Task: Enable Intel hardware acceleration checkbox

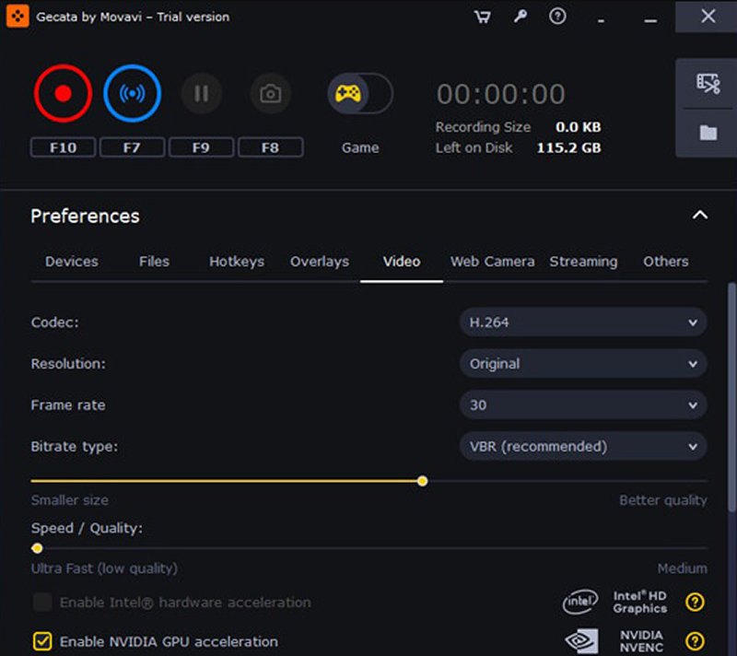Action: [x=42, y=602]
